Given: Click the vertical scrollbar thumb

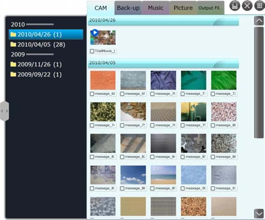Looking at the screenshot, I should [259, 83].
